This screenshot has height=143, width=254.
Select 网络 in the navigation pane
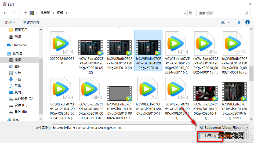click(x=13, y=120)
